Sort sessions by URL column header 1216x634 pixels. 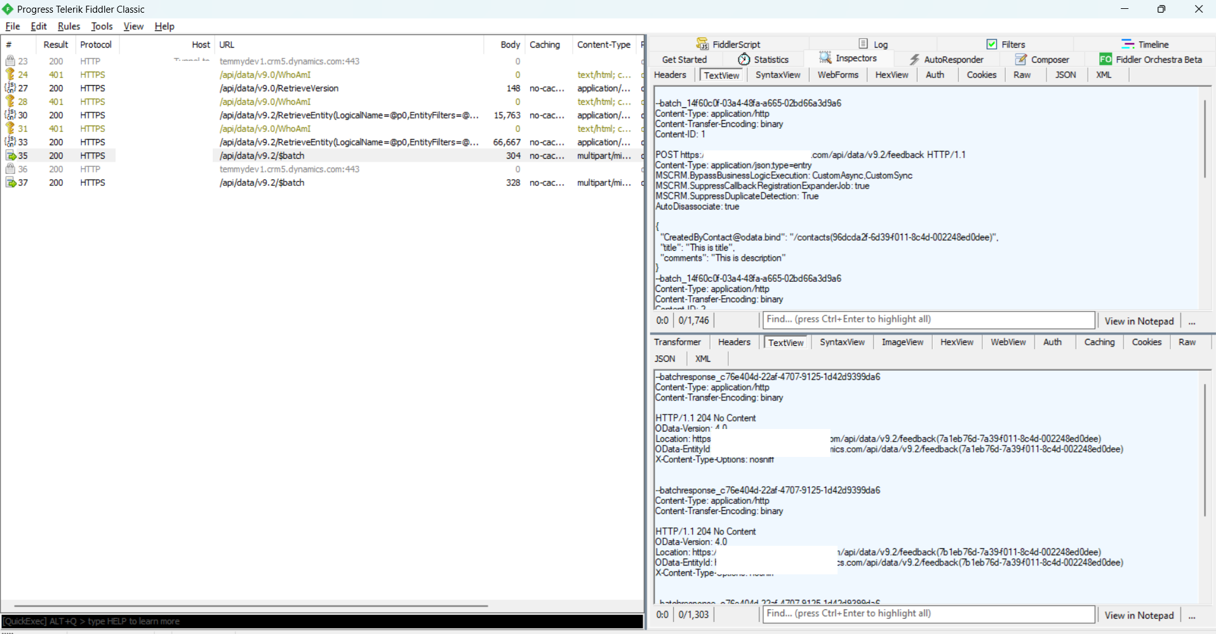(349, 44)
